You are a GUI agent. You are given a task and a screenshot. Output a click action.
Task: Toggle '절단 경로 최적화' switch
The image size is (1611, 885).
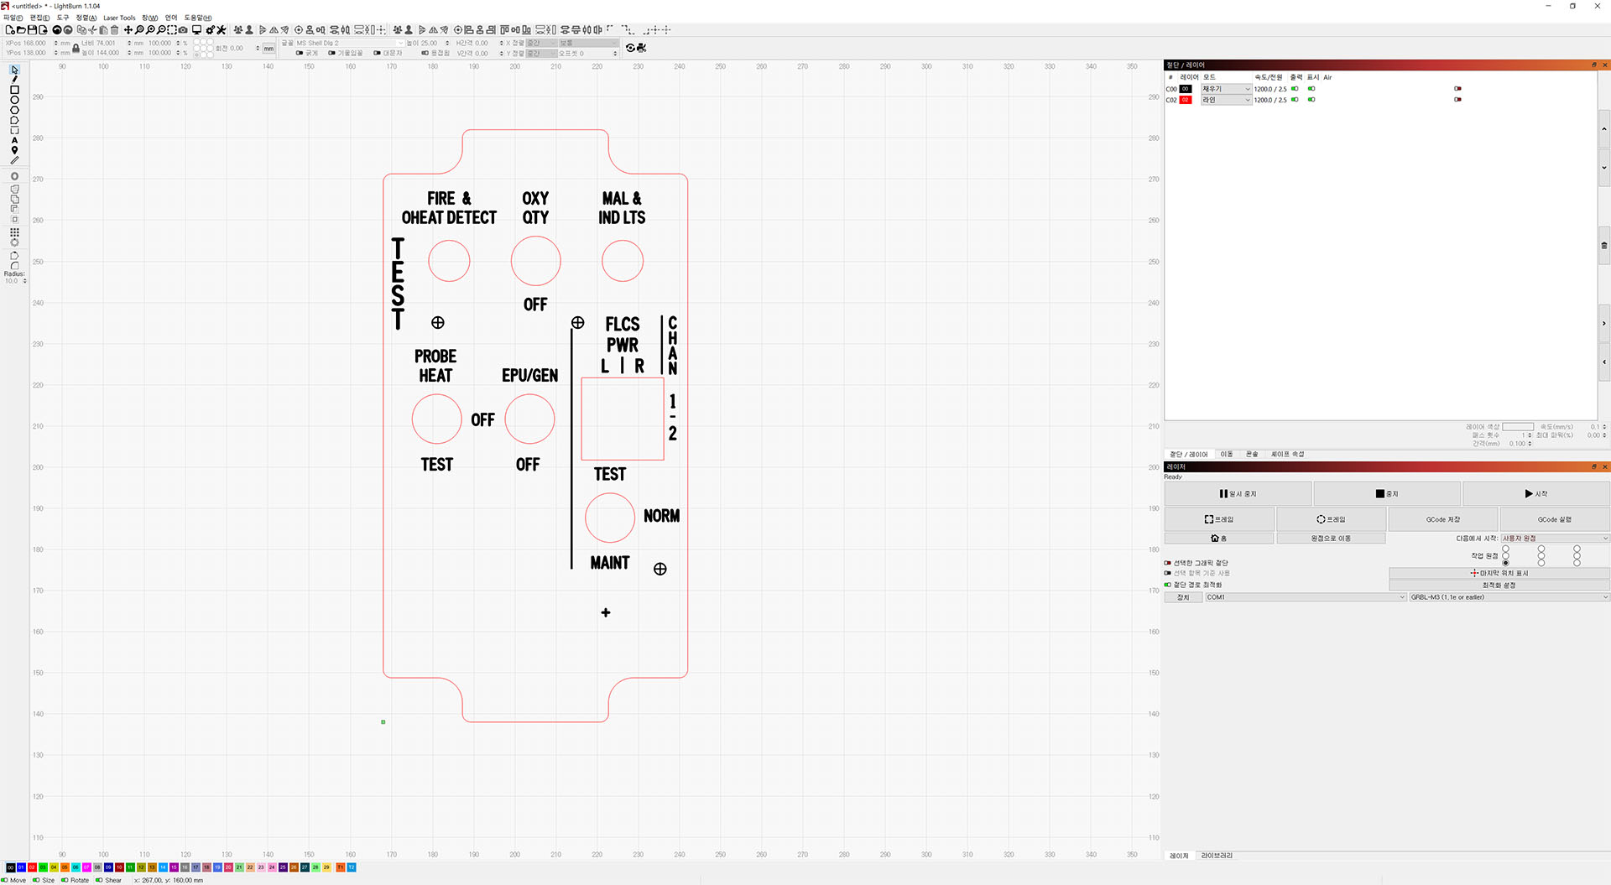pos(1167,585)
